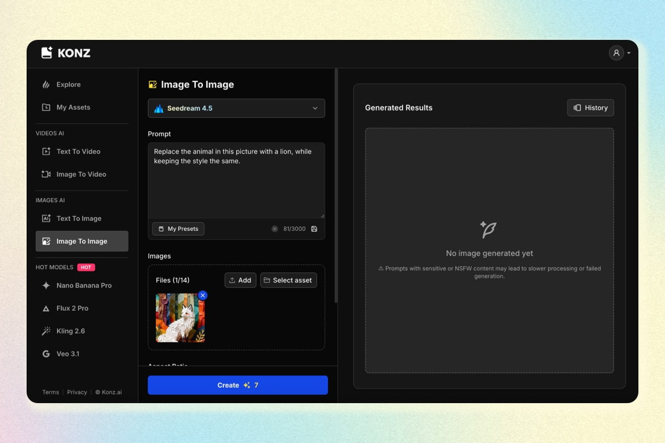This screenshot has height=443, width=665.
Task: Click the sidebar Image To Image icon
Action: [x=46, y=241]
